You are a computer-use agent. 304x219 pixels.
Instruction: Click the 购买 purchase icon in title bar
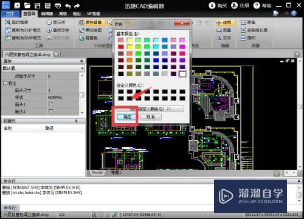click(x=218, y=5)
